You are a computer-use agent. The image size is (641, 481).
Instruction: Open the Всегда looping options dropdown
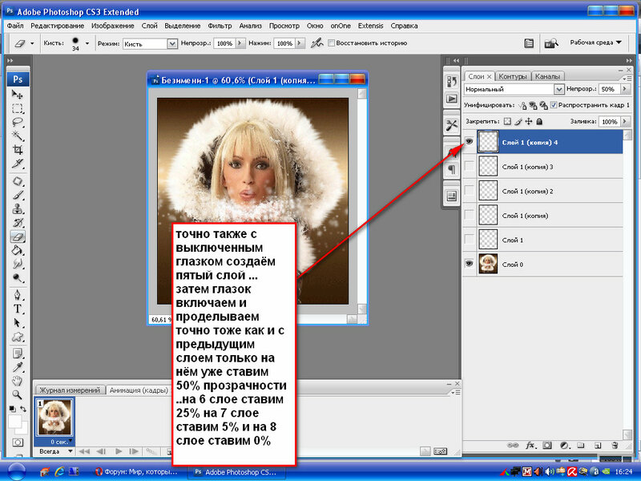coord(54,451)
